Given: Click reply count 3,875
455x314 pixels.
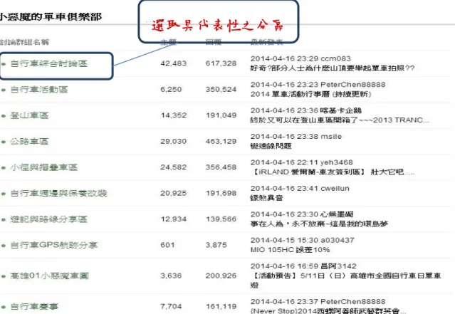Looking at the screenshot, I should point(216,245).
